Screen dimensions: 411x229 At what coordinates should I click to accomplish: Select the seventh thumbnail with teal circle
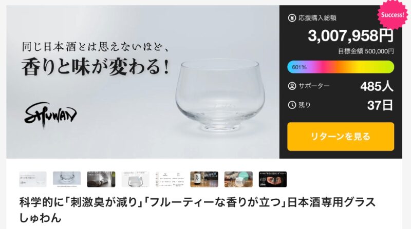[238, 179]
